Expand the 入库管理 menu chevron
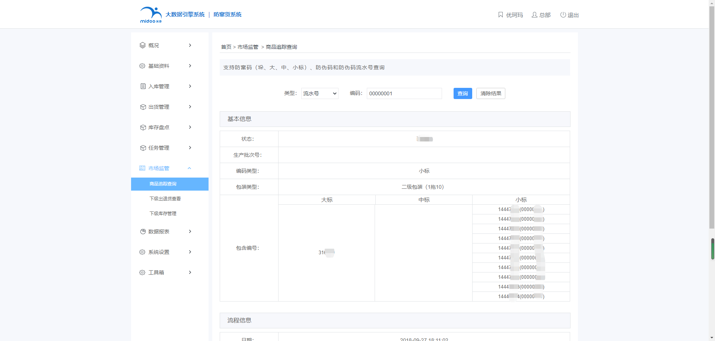The height and width of the screenshot is (341, 715). pos(190,86)
